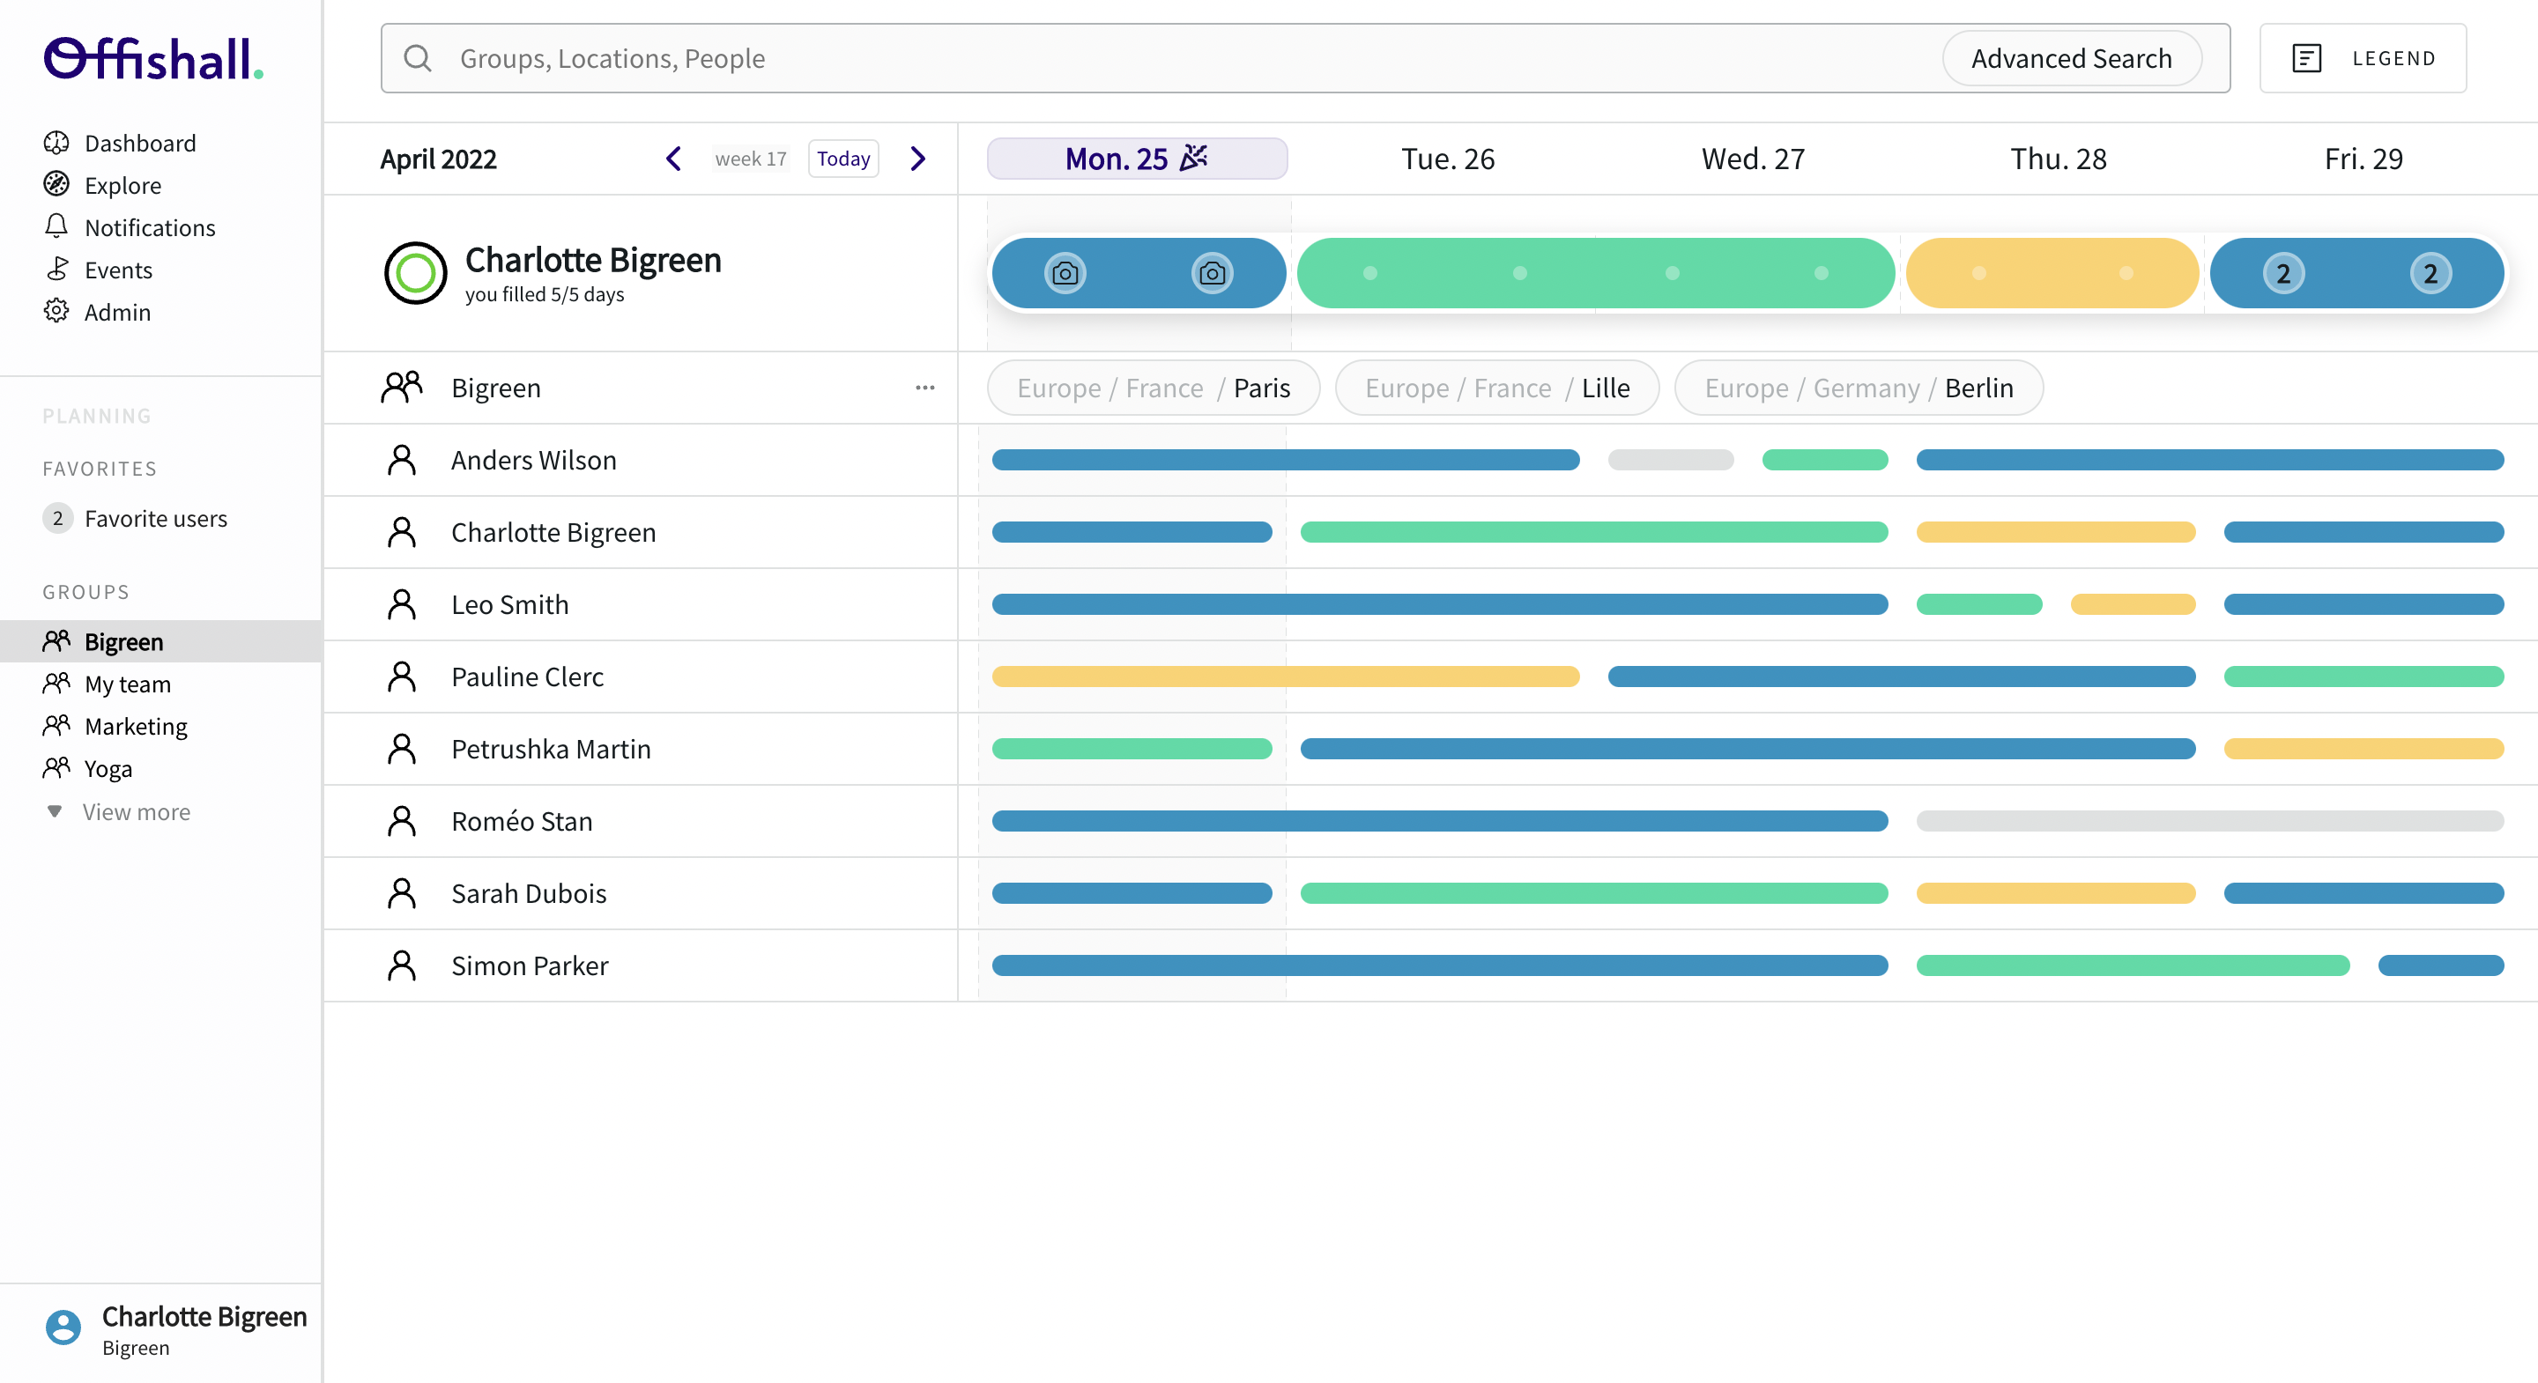Screen dimensions: 2538x1383
Task: Click the search magnifier icon
Action: pos(418,57)
